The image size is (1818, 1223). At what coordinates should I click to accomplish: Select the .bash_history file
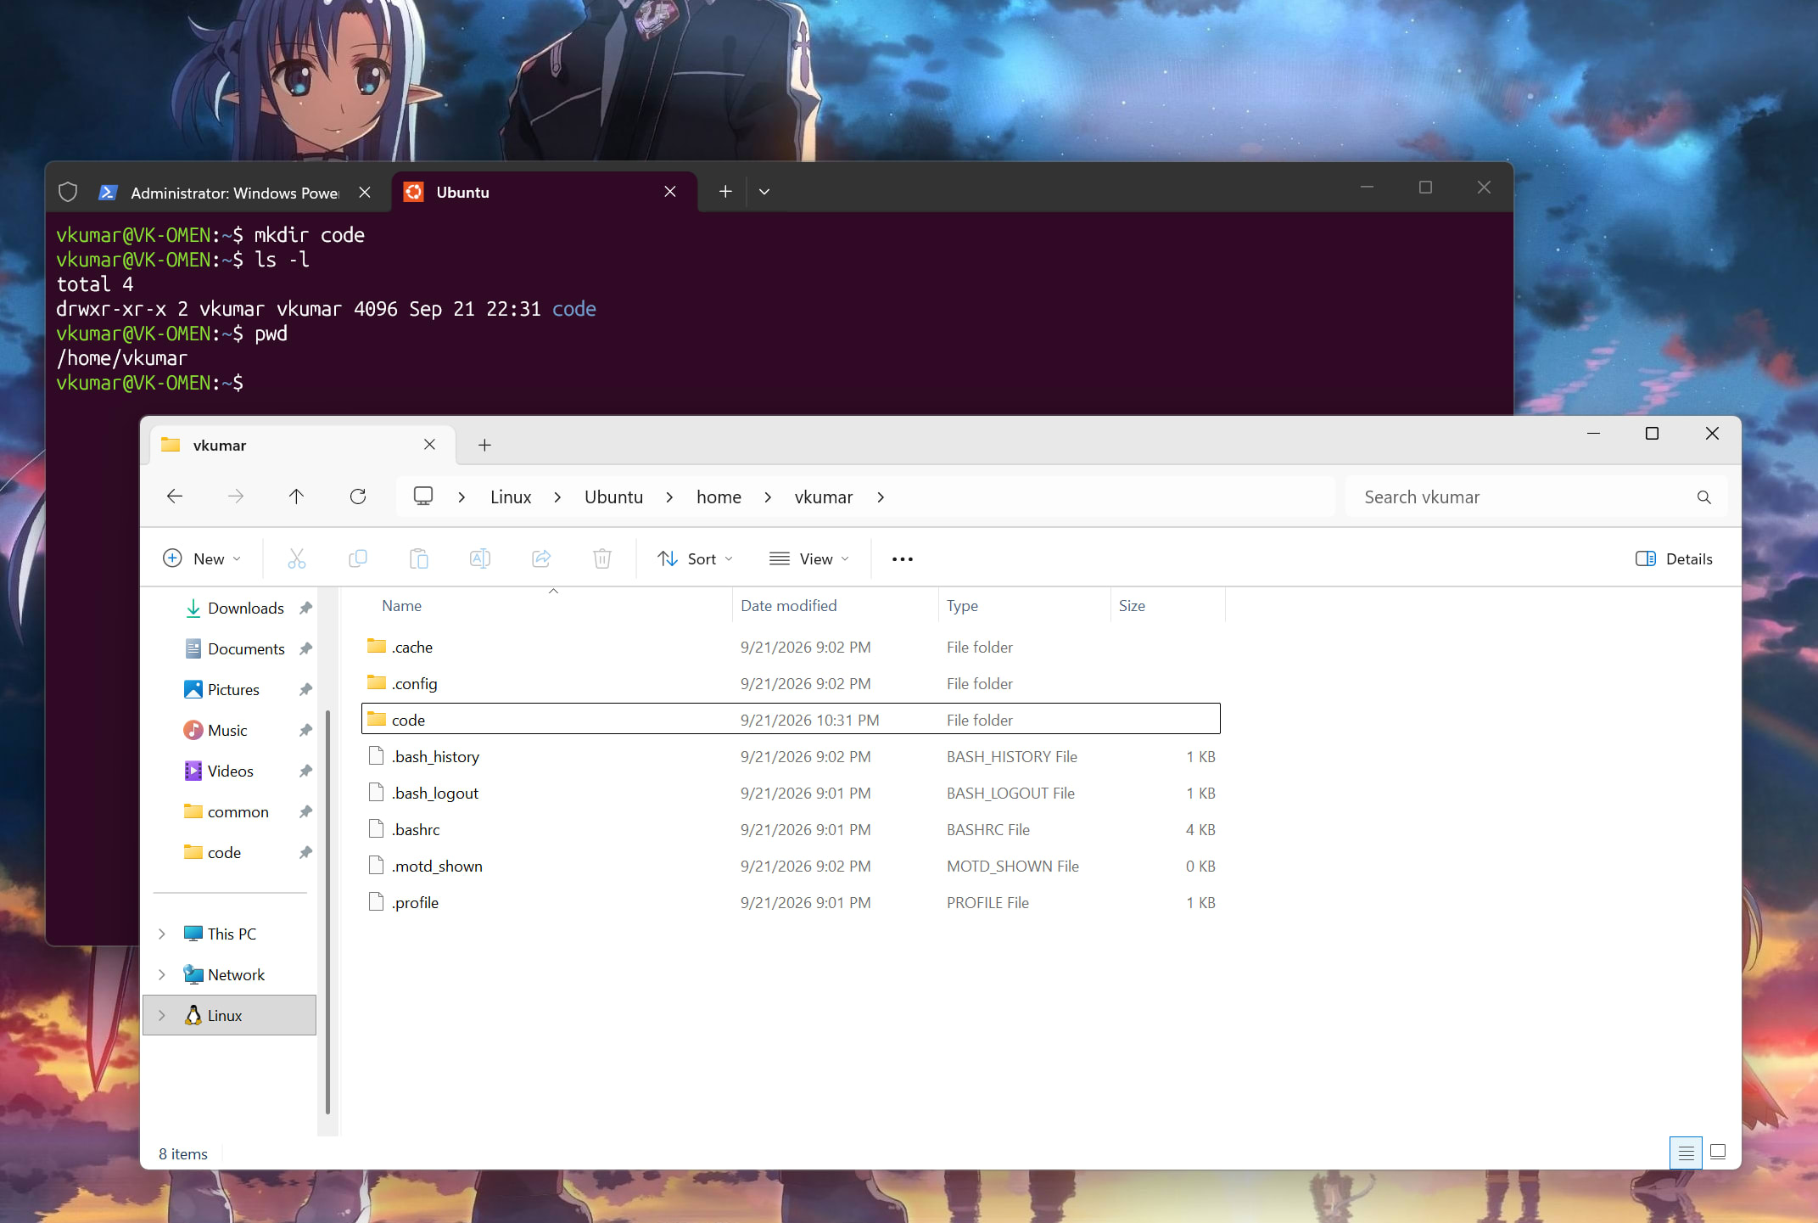pyautogui.click(x=791, y=756)
